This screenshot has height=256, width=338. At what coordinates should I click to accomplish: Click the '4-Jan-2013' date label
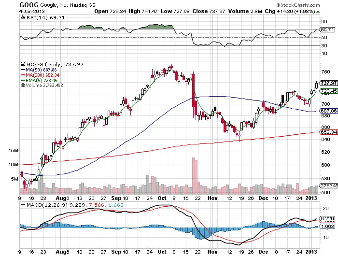32,11
